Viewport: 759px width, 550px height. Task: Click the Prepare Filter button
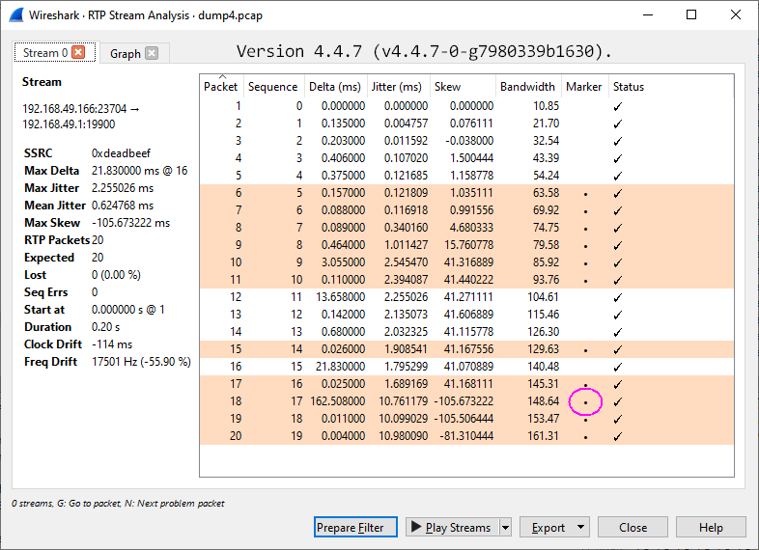355,527
